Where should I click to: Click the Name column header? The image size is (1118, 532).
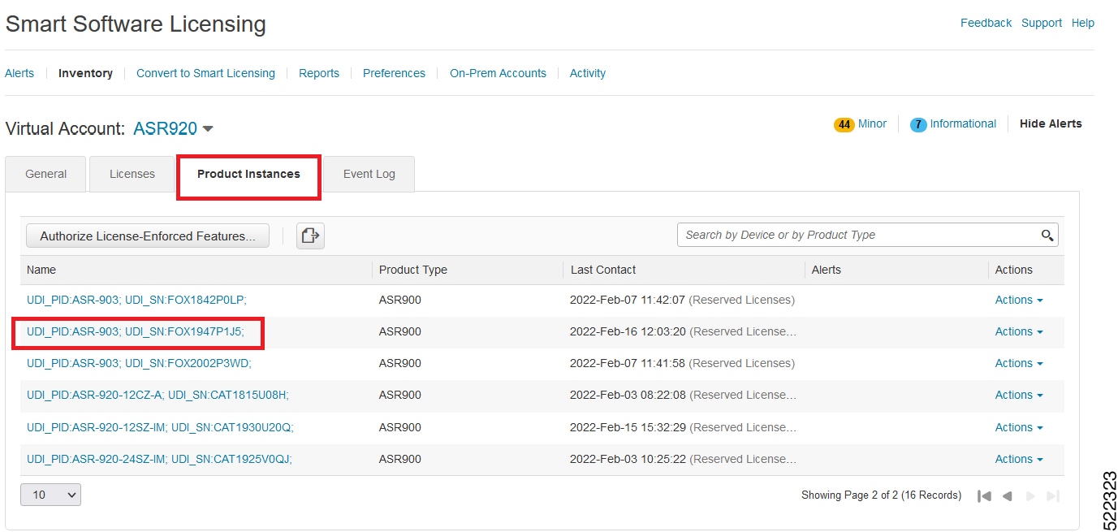coord(41,270)
